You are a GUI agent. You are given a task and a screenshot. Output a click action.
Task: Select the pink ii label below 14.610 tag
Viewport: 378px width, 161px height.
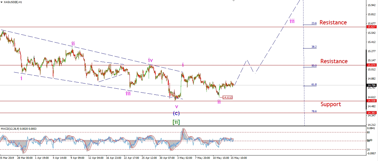(219, 102)
